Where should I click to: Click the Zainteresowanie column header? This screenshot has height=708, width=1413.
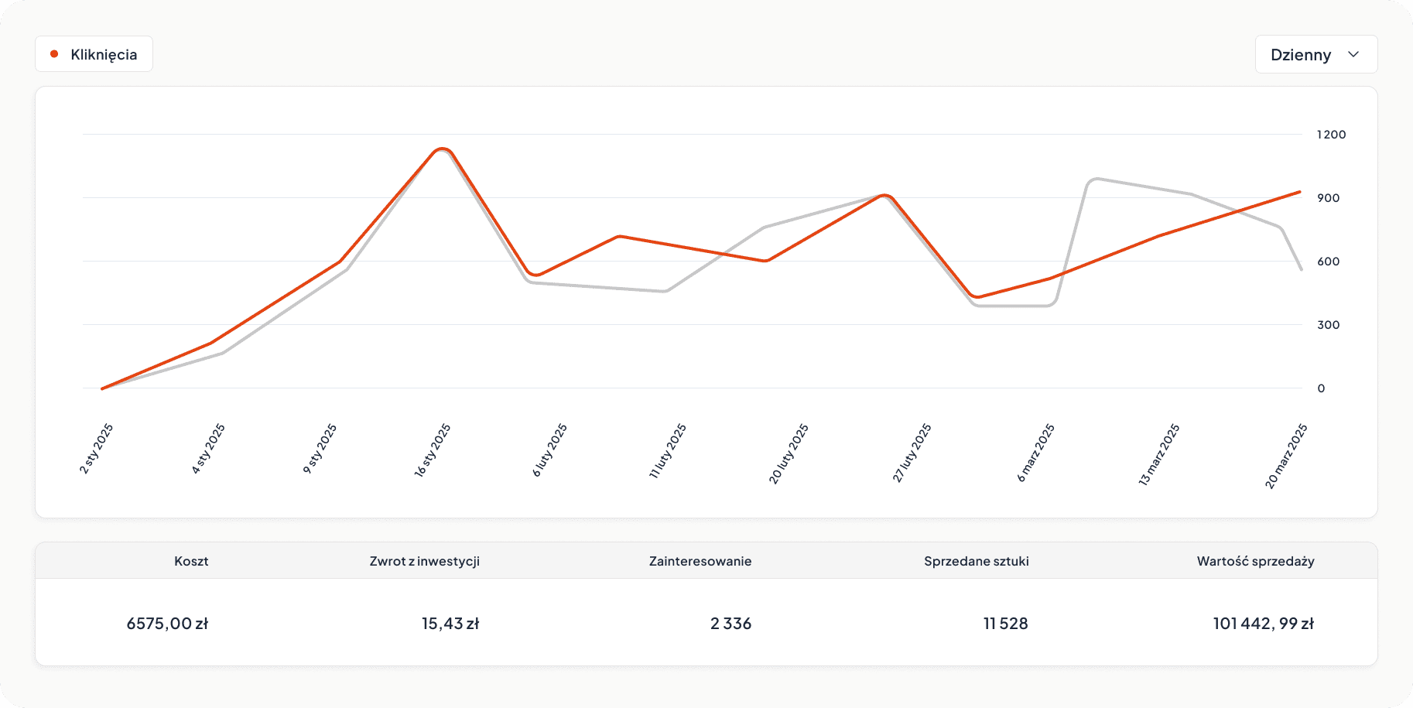click(700, 561)
